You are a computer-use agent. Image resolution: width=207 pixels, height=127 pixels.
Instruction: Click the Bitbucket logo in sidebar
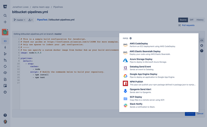(x=5, y=6)
